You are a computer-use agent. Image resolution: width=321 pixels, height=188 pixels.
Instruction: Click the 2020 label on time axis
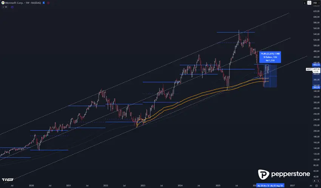tap(31, 185)
